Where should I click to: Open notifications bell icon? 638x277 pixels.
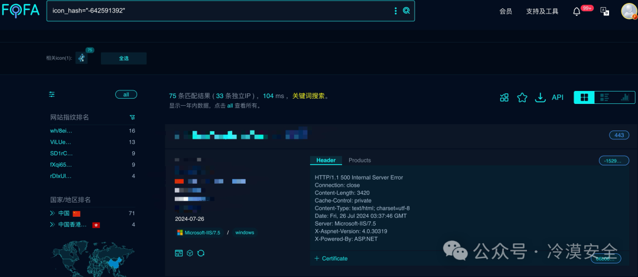click(x=577, y=11)
